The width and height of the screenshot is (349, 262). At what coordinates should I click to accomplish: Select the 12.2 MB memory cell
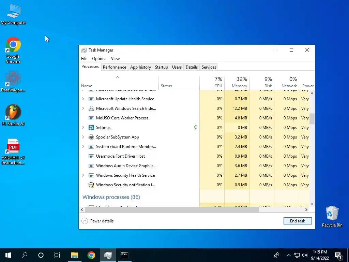[237, 108]
